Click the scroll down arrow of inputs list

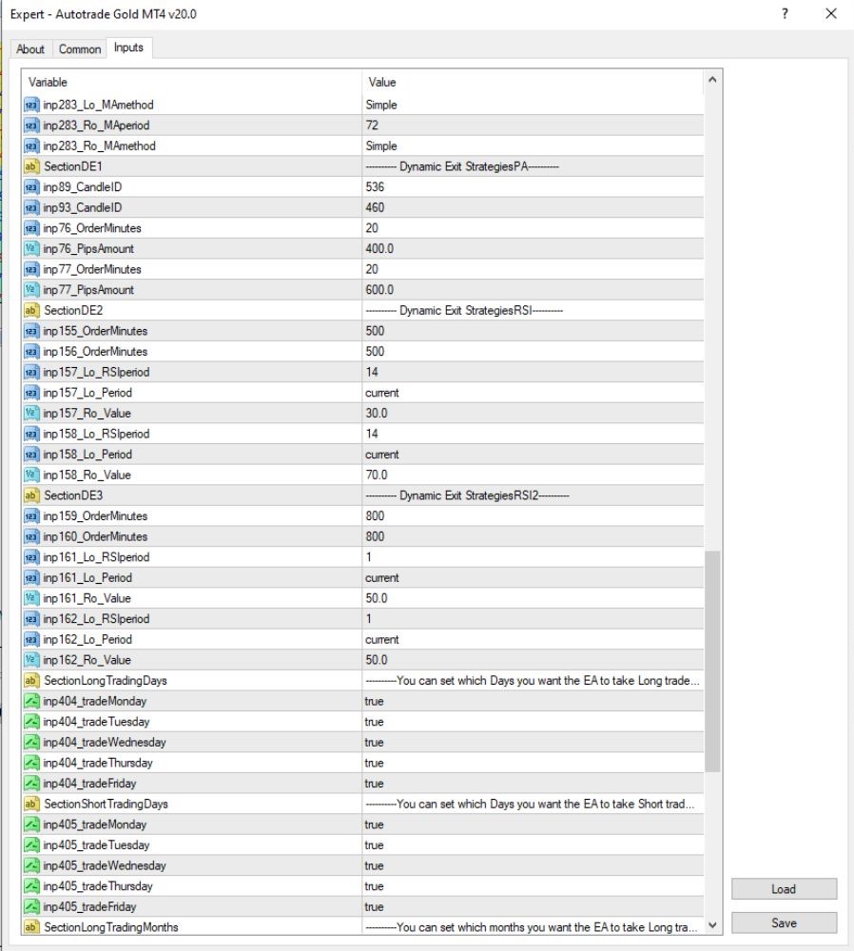712,925
